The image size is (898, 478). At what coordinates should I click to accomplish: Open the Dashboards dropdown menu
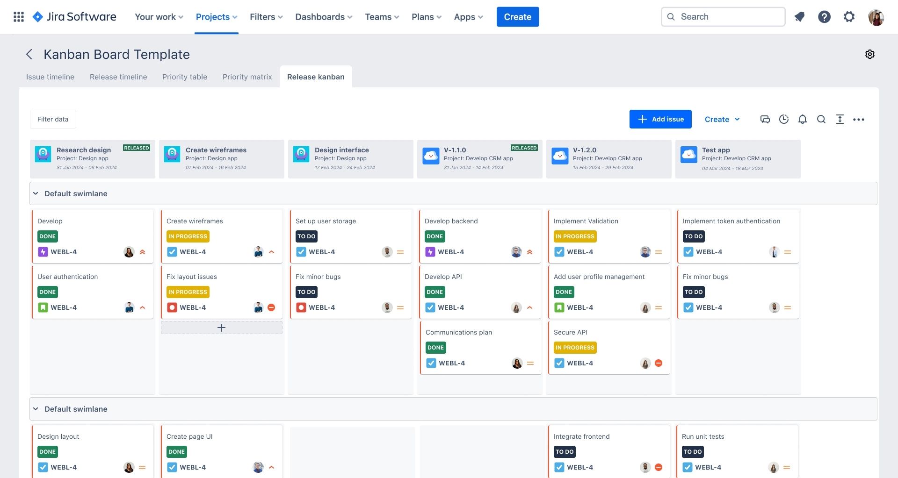point(323,17)
